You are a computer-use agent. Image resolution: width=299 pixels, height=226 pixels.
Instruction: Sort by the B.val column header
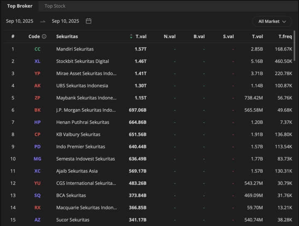[199, 36]
